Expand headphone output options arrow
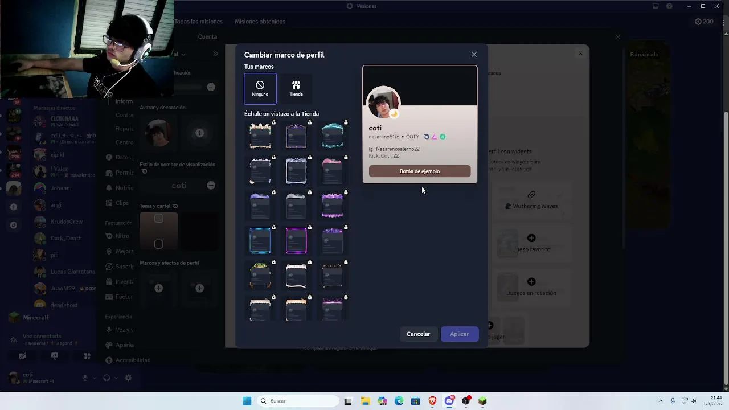 (x=116, y=378)
